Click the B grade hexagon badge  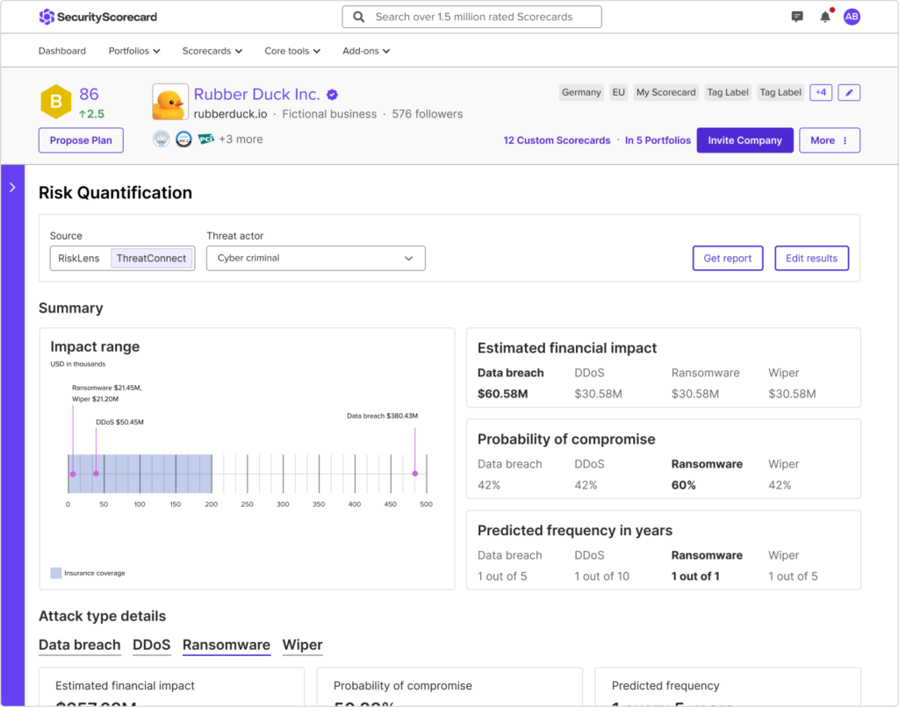[55, 102]
